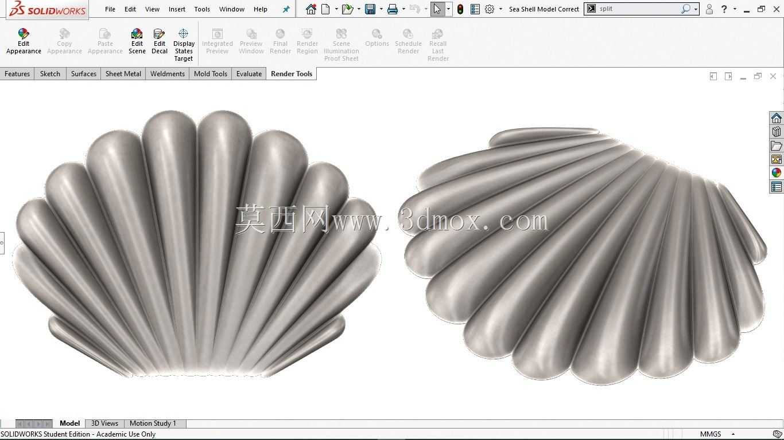The height and width of the screenshot is (440, 784).
Task: Open the File menu
Action: point(110,9)
